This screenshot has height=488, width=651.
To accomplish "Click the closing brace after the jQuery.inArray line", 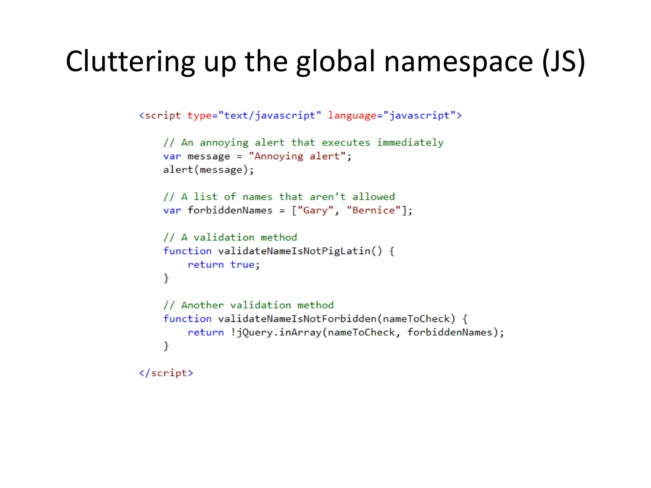I will (x=166, y=346).
